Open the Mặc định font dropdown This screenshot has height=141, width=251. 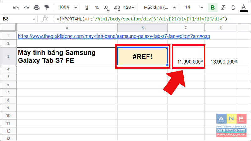160,8
